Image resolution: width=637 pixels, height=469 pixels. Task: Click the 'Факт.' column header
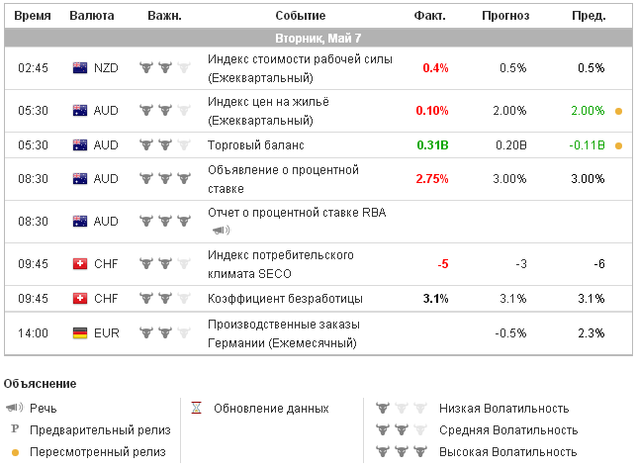pos(429,16)
